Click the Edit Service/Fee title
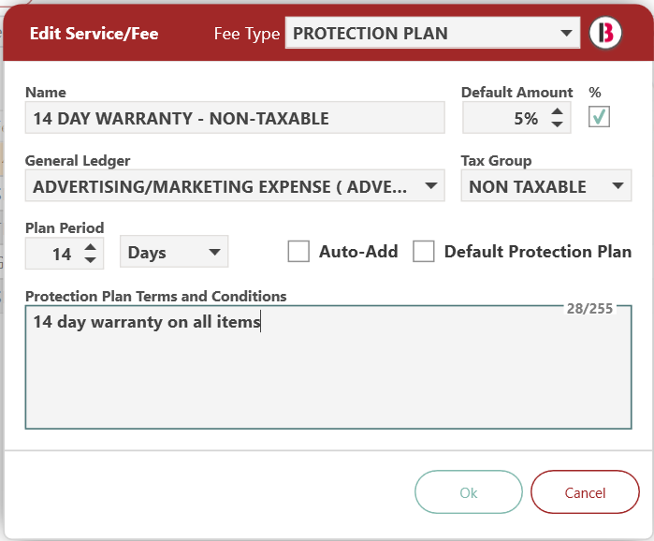Image resolution: width=654 pixels, height=541 pixels. coord(94,34)
